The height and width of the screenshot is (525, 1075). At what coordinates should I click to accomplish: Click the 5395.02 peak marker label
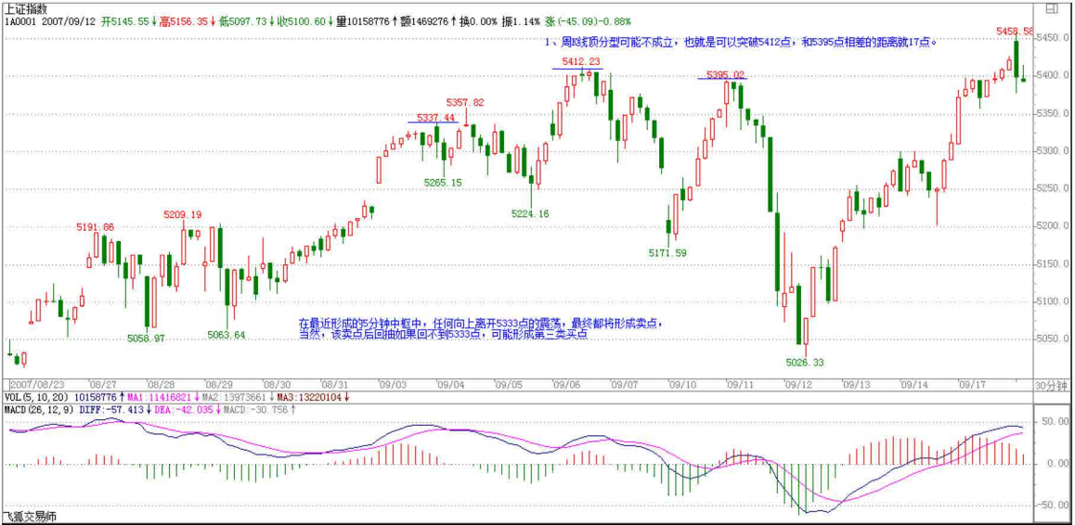tap(725, 74)
